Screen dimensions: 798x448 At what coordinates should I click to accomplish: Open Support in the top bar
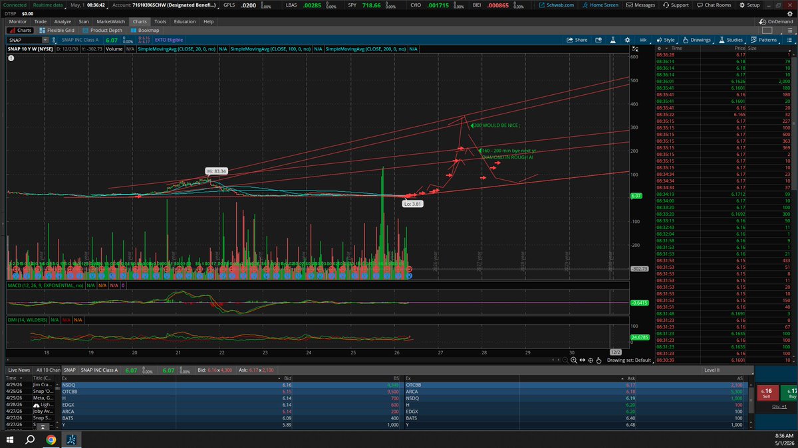point(676,5)
